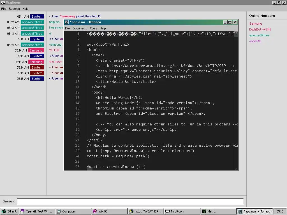Click the link href styles.css line
The height and width of the screenshot is (215, 287).
pos(144,76)
